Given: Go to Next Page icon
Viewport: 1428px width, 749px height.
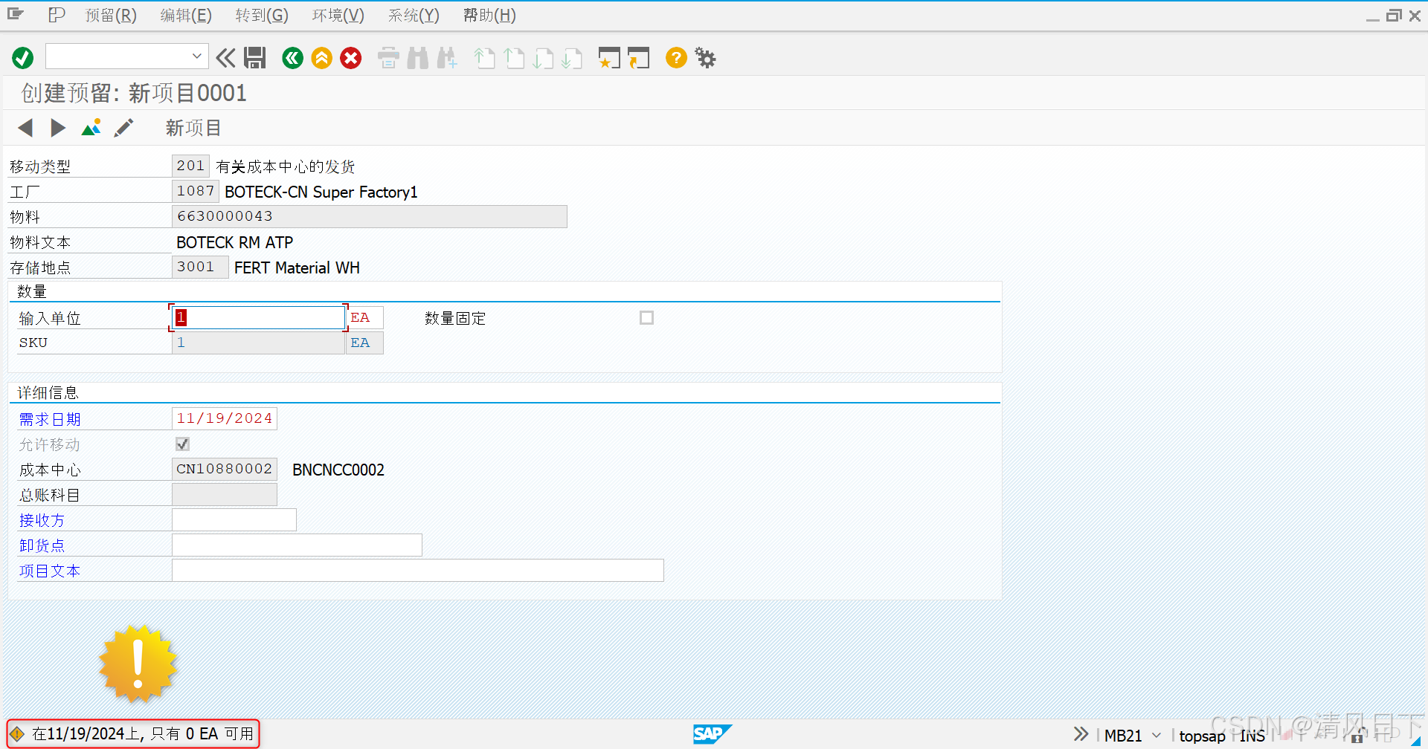Looking at the screenshot, I should tap(543, 58).
